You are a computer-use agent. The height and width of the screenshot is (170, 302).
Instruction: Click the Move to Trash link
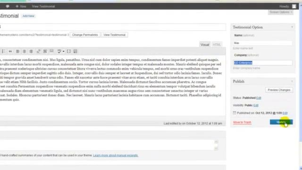242,122
